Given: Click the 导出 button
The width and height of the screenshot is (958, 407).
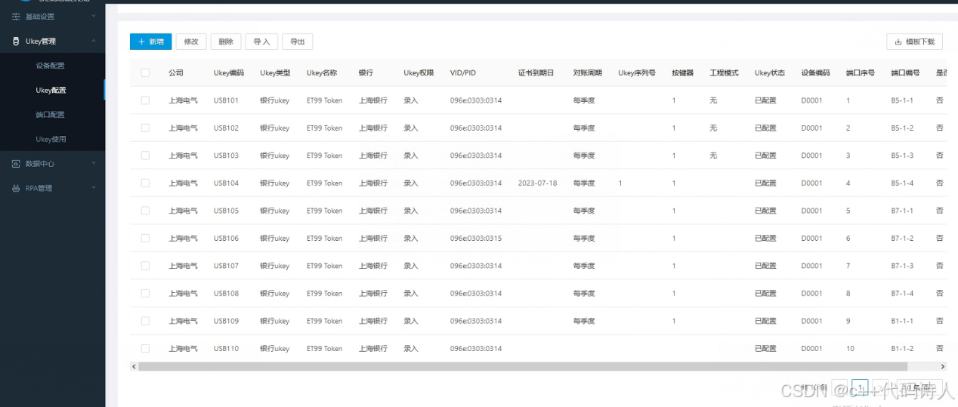Looking at the screenshot, I should (x=298, y=42).
